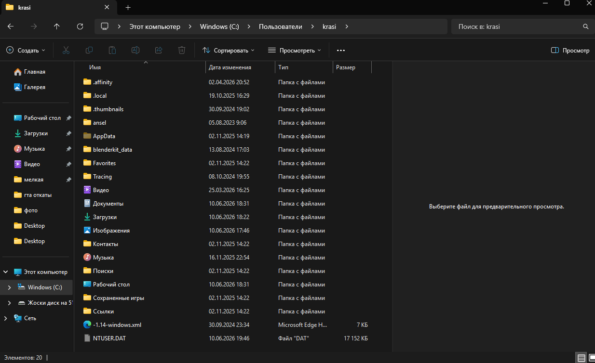The width and height of the screenshot is (595, 363).
Task: Expand Сеть tree node chevron
Action: (x=5, y=318)
